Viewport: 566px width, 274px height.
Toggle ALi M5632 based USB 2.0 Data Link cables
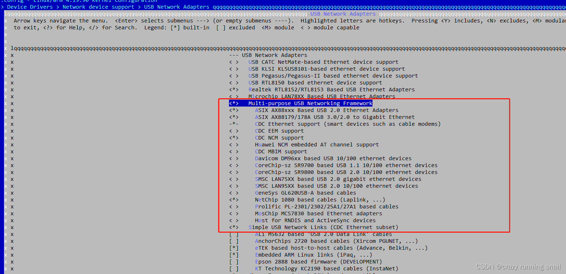pos(311,234)
